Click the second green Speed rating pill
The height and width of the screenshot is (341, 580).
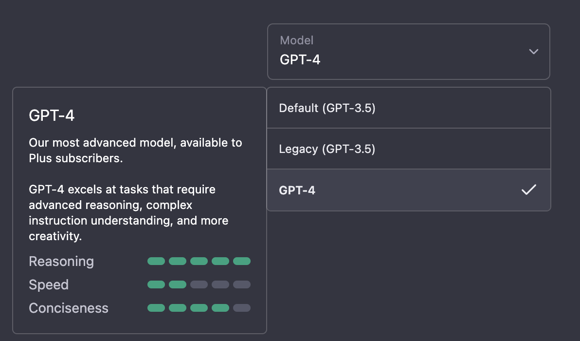click(x=178, y=284)
